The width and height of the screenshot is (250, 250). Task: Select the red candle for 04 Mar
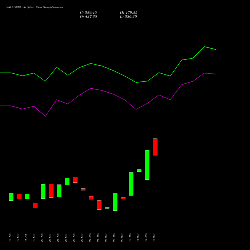[99, 205]
